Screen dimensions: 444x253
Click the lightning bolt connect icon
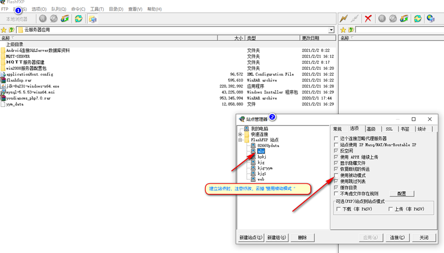(x=344, y=19)
